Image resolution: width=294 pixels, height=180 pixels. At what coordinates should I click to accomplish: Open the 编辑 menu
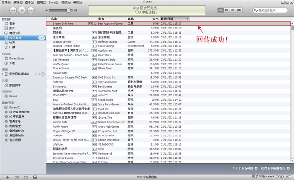point(18,2)
